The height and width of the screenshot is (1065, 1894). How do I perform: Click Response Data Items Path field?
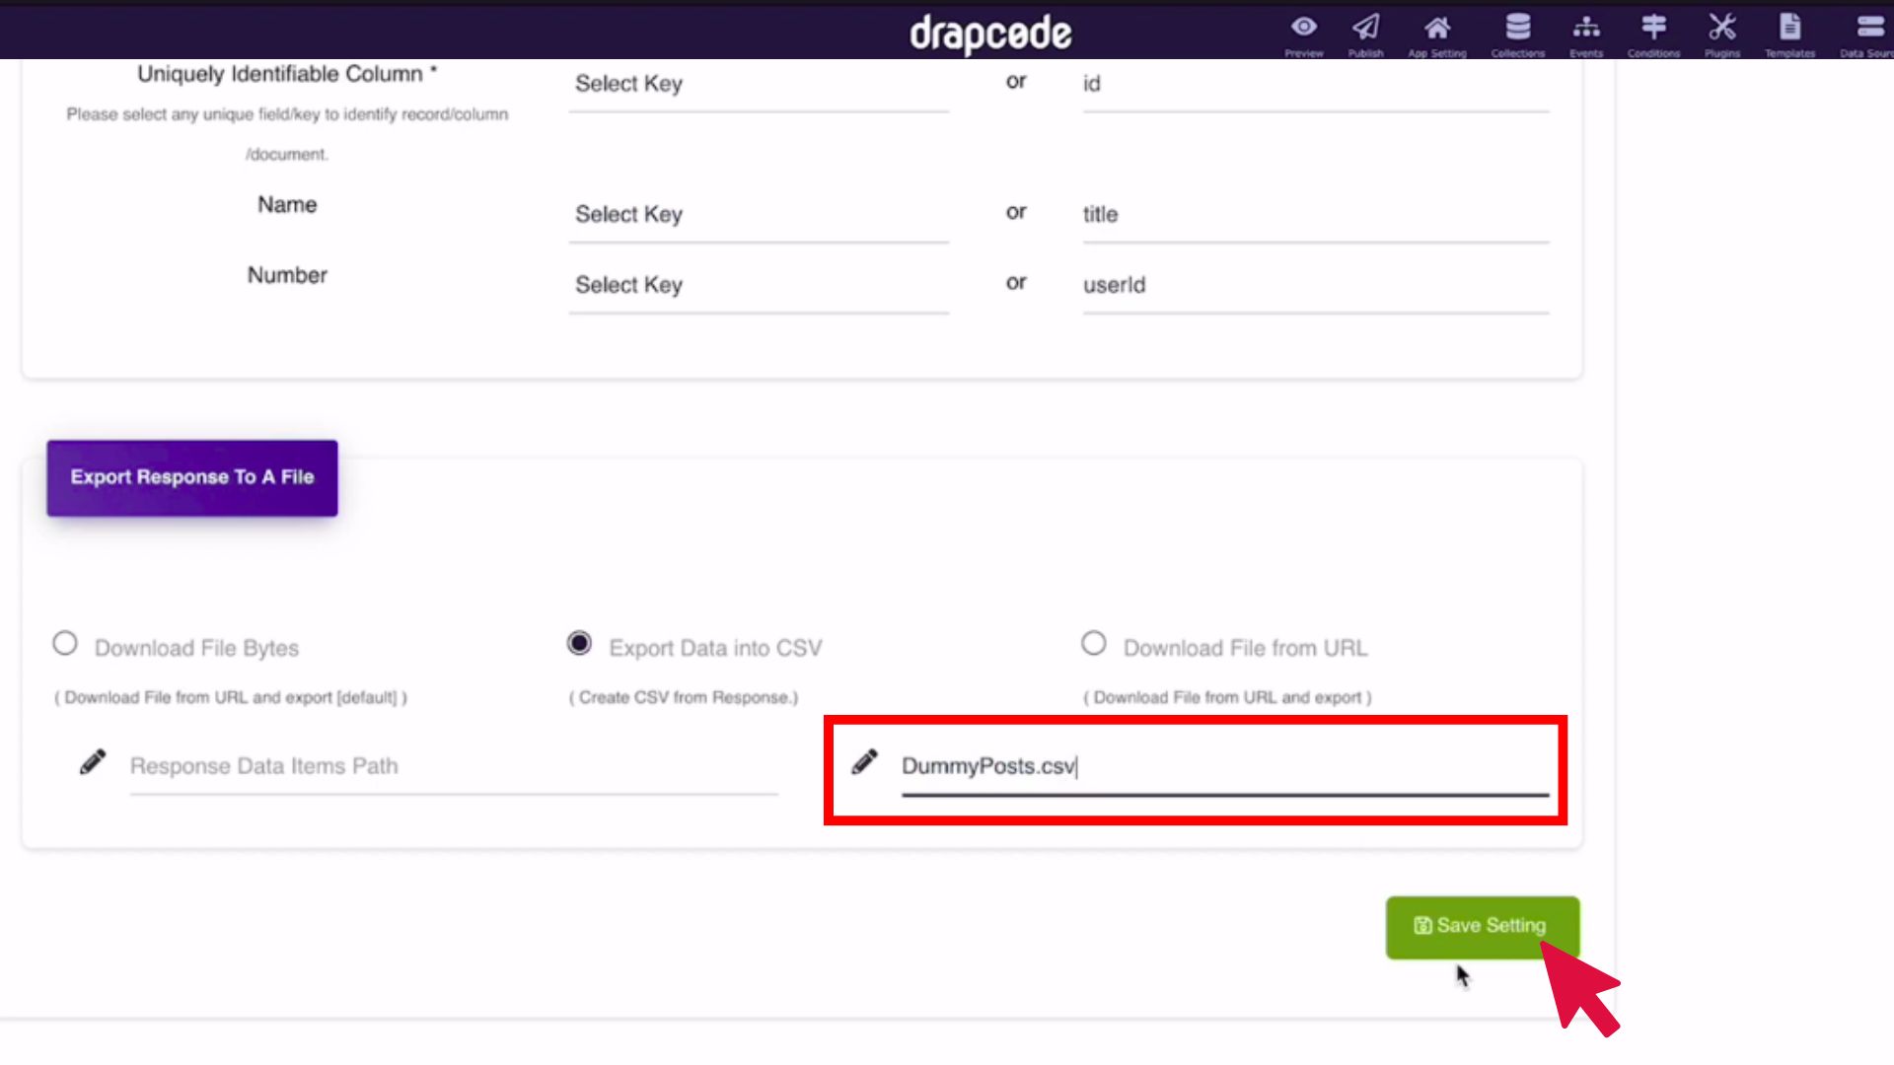pyautogui.click(x=454, y=766)
